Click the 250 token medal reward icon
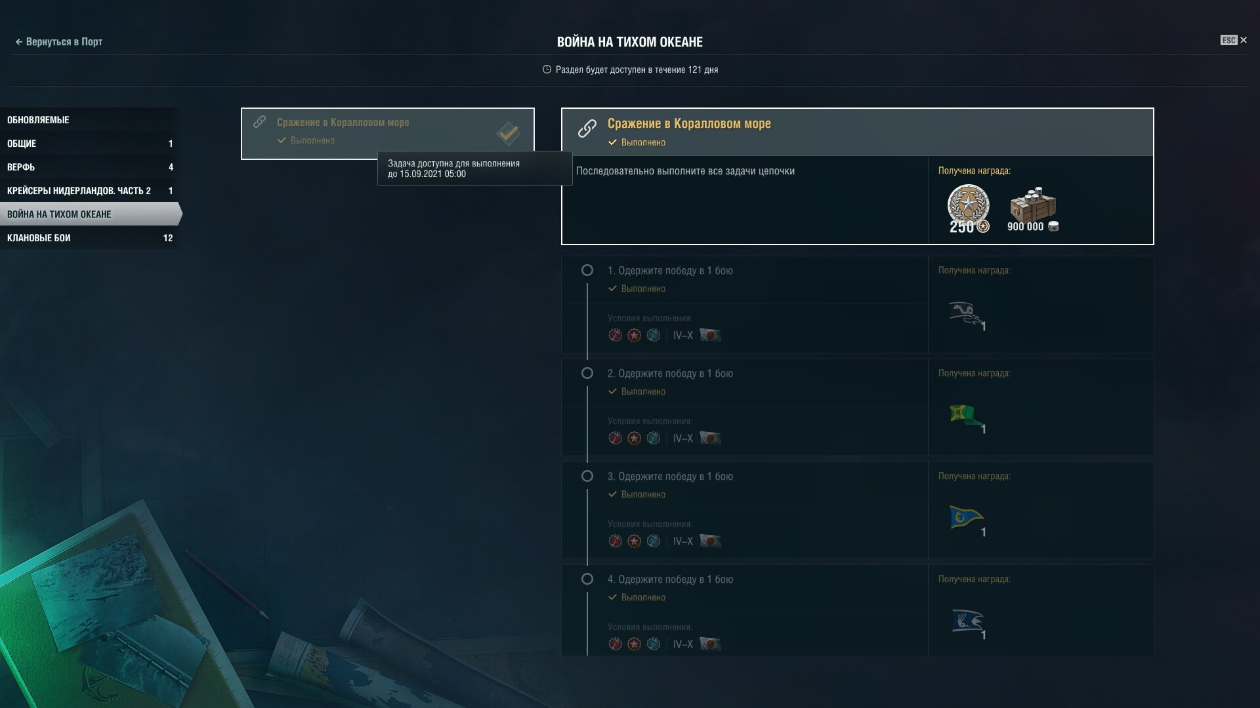 coord(969,208)
